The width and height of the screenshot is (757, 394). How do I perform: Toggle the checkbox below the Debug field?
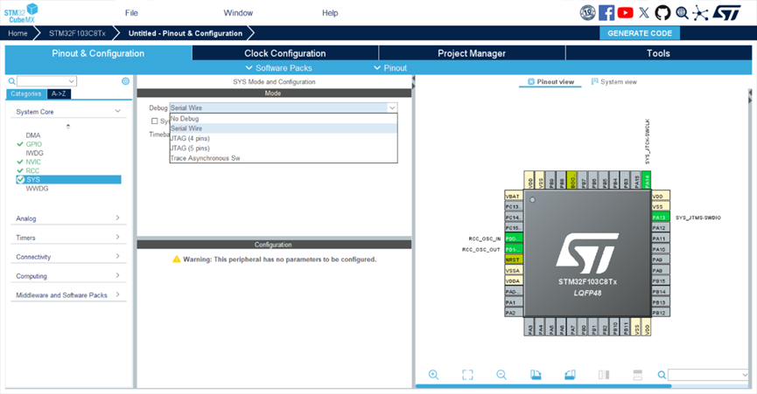tap(155, 121)
